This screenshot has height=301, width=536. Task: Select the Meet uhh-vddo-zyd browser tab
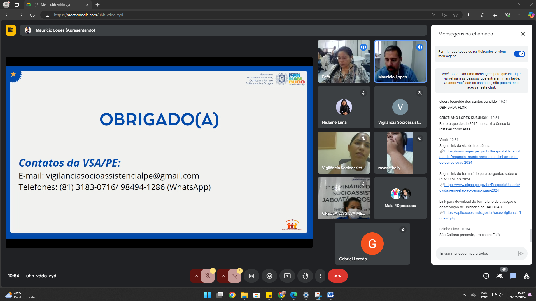coord(56,5)
